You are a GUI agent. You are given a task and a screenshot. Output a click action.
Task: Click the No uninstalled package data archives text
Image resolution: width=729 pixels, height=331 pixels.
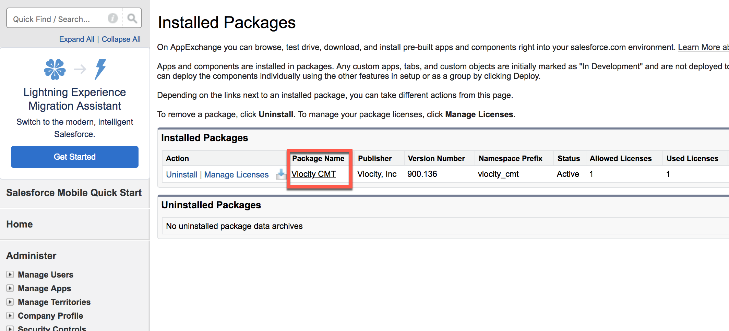point(234,226)
